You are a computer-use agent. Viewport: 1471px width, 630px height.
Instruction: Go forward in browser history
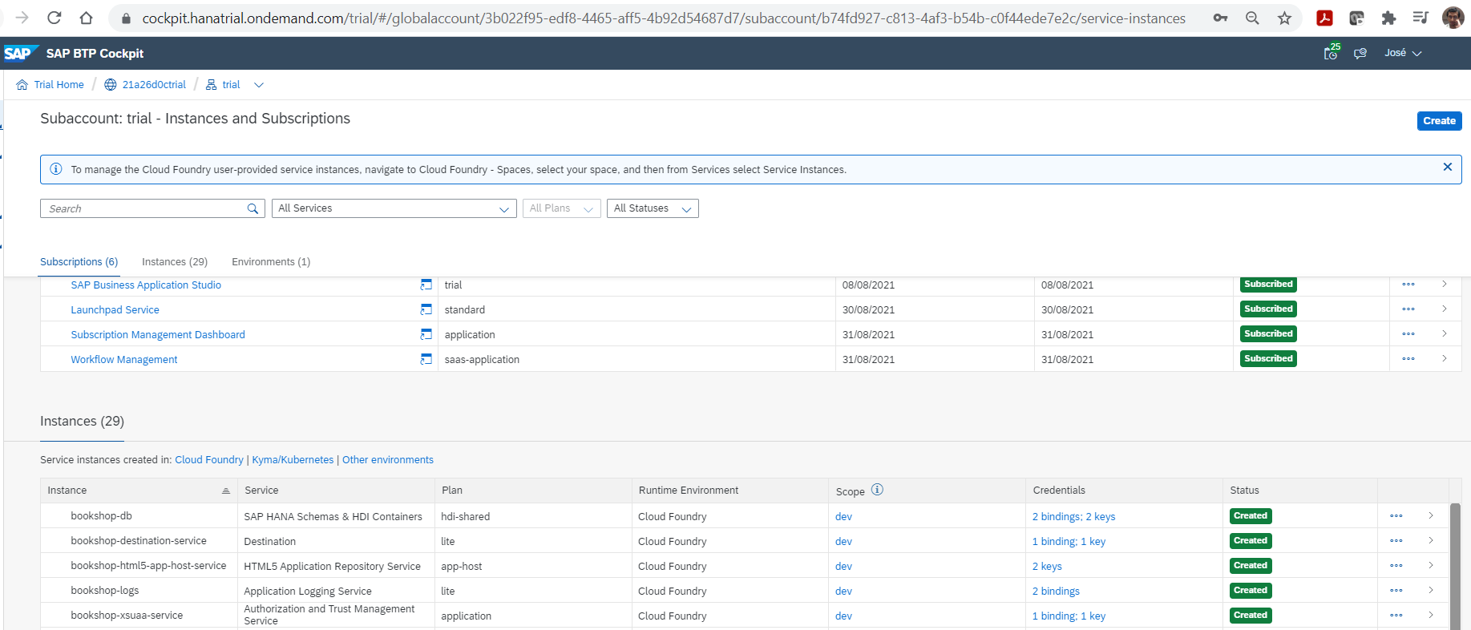[x=22, y=18]
